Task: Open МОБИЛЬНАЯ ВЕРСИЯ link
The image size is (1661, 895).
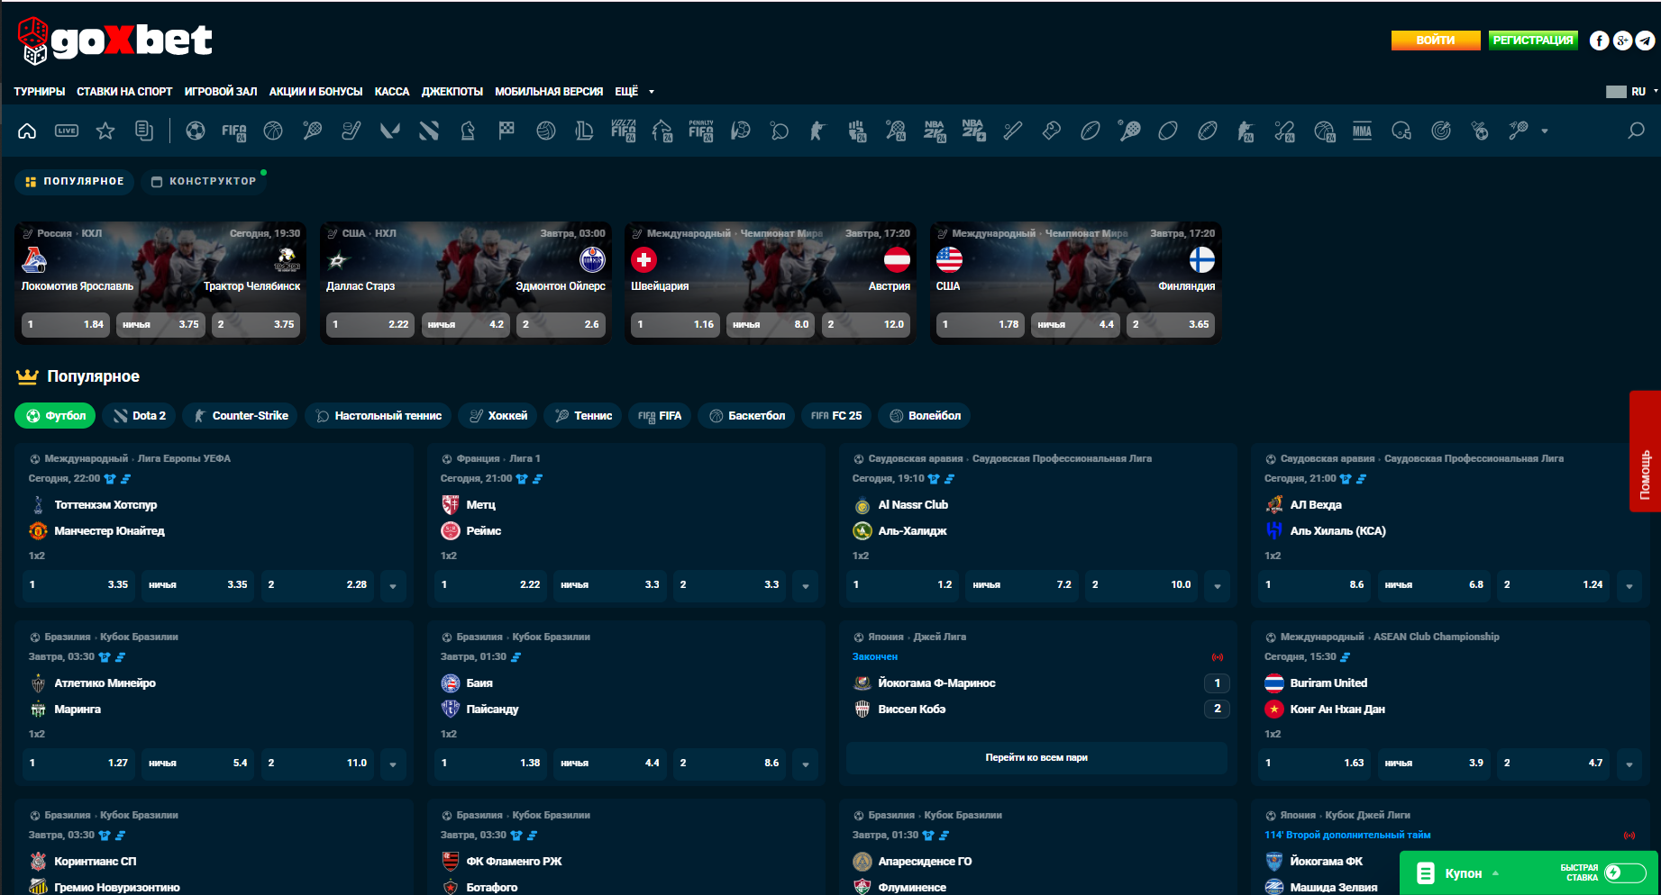Action: [x=549, y=92]
